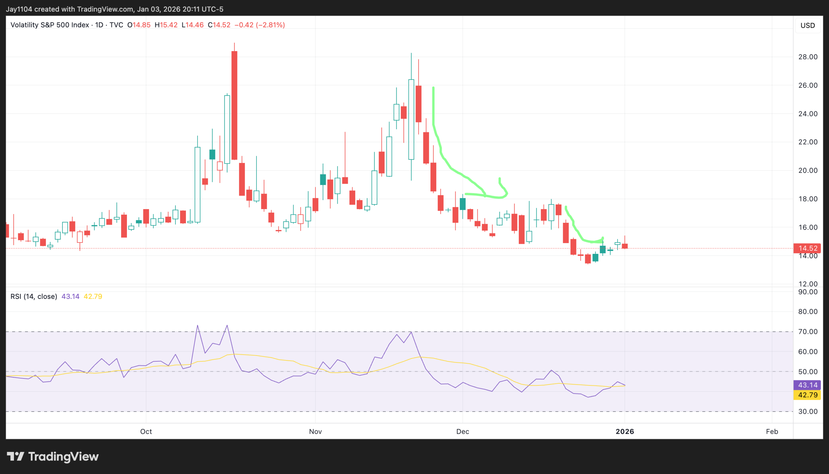Screen dimensions: 829x474
Task: Open the USD currency selector
Action: pyautogui.click(x=808, y=25)
